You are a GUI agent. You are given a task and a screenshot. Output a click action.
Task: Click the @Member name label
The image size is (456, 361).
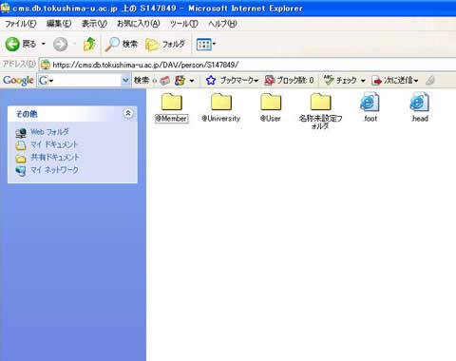pyautogui.click(x=171, y=119)
